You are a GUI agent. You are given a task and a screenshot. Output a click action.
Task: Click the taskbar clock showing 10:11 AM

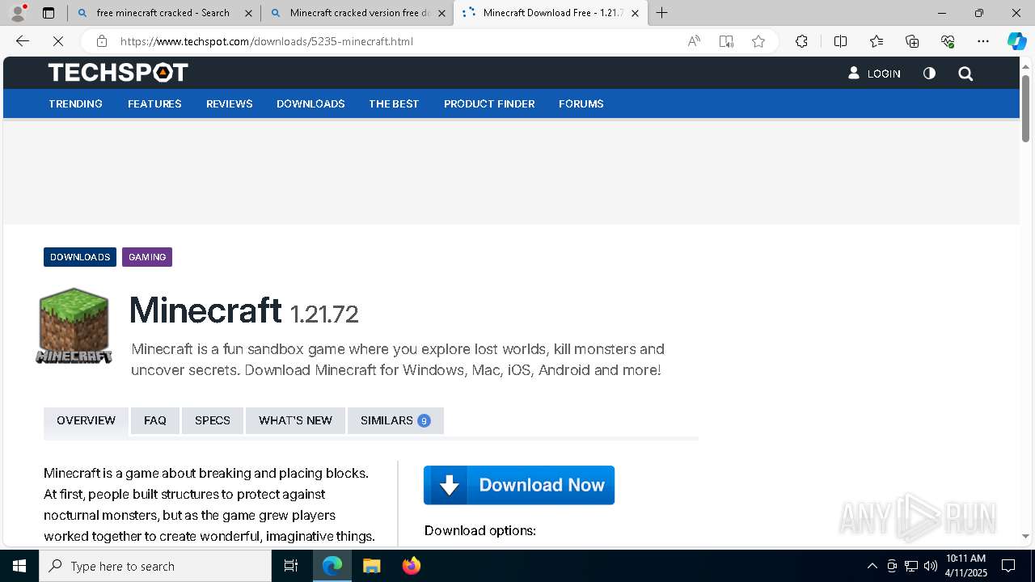pos(966,566)
